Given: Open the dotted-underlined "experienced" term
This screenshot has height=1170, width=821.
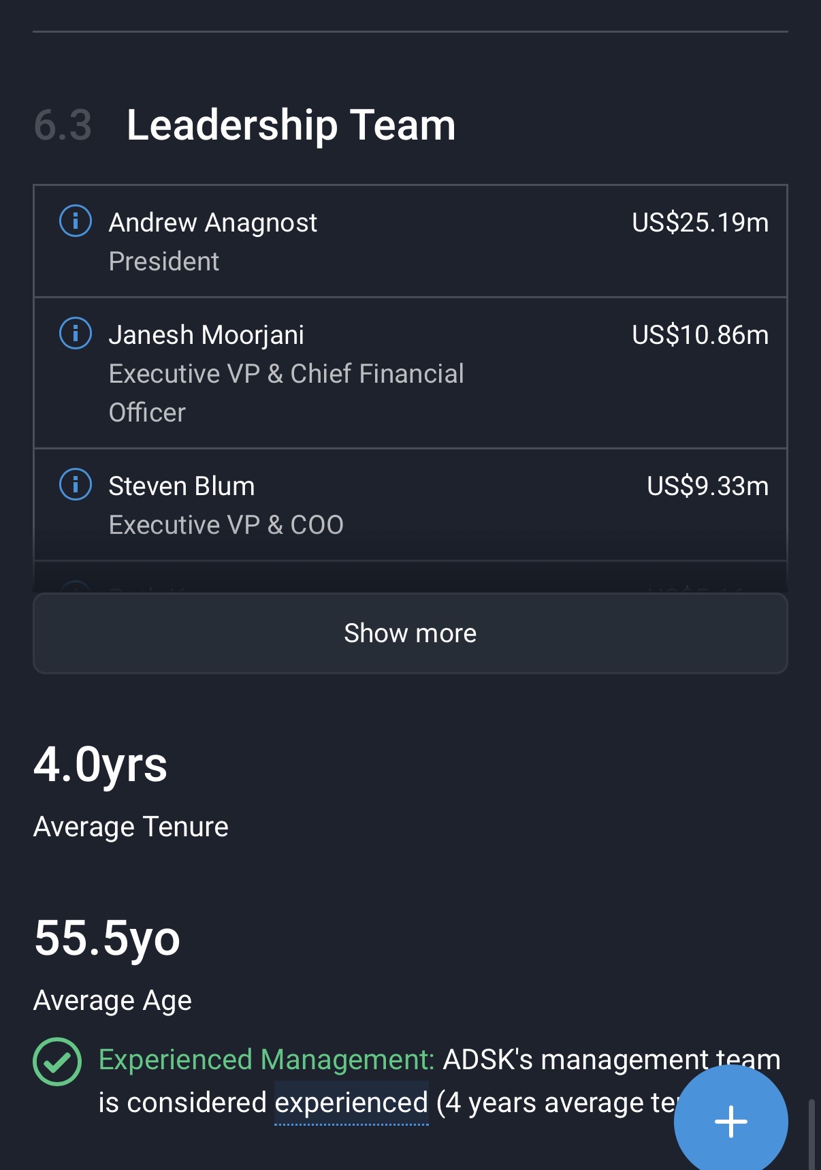Looking at the screenshot, I should [x=351, y=1103].
